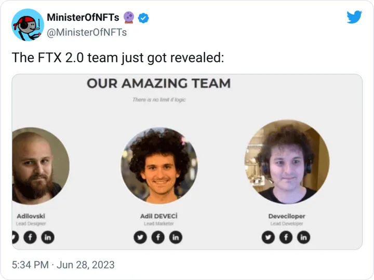Click Adil DEVECİ's Facebook icon
The width and height of the screenshot is (374, 280).
159,237
